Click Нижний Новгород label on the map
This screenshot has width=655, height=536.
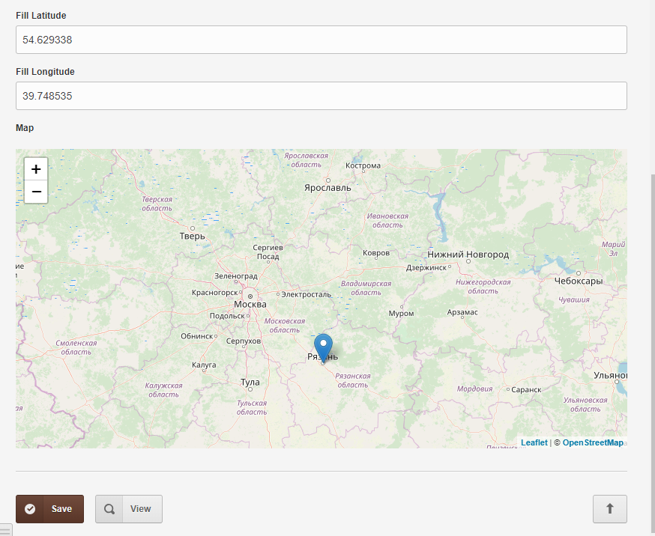pyautogui.click(x=468, y=255)
